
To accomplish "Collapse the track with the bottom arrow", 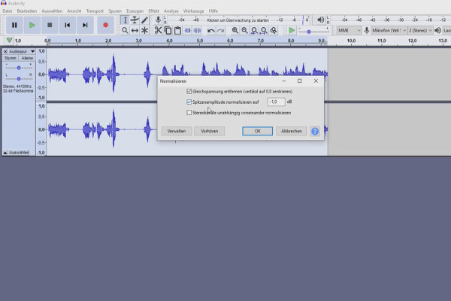I will pos(5,152).
